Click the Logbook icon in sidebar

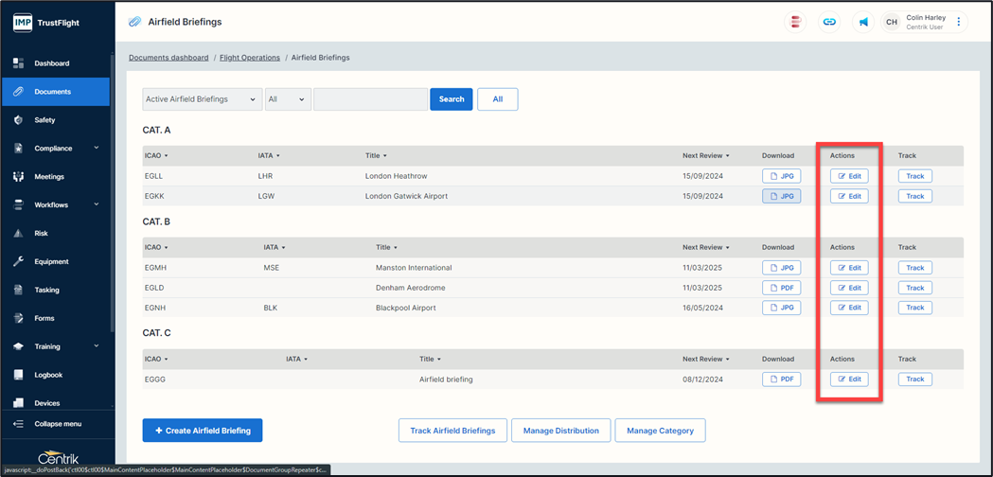click(x=18, y=375)
